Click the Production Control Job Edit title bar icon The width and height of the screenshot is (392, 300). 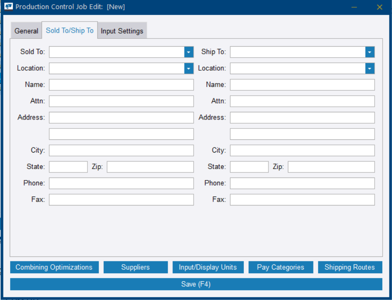9,7
